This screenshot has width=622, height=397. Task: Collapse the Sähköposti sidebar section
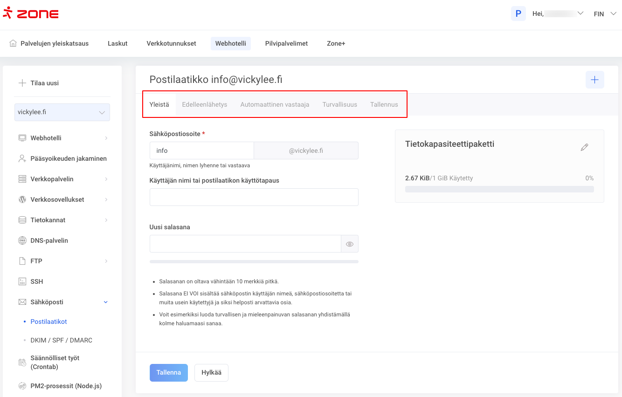[x=105, y=302]
